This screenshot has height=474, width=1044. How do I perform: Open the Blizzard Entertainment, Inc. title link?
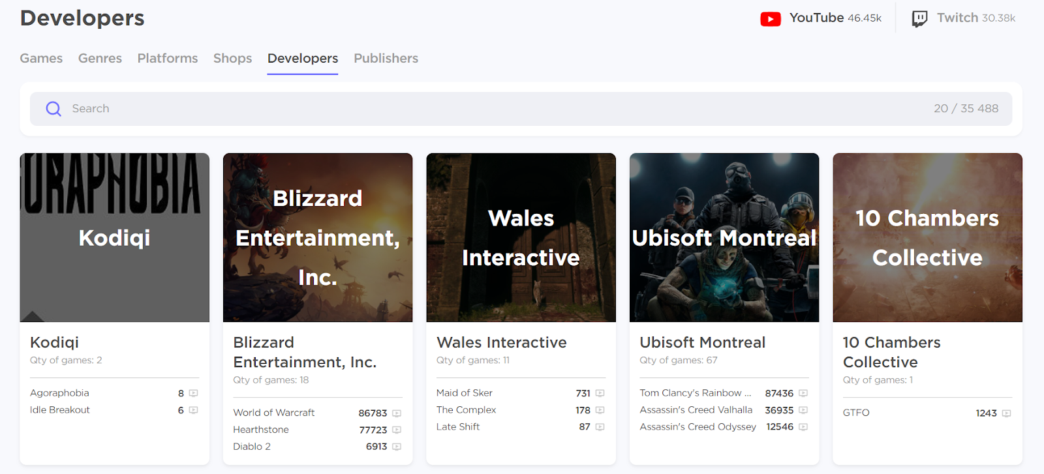pos(305,352)
